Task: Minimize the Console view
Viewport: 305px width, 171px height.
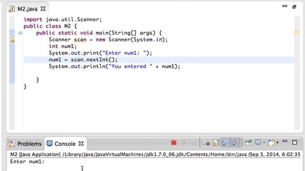Action: coord(285,141)
